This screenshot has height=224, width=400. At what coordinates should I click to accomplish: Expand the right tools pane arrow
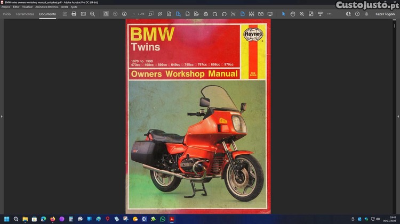[397, 116]
